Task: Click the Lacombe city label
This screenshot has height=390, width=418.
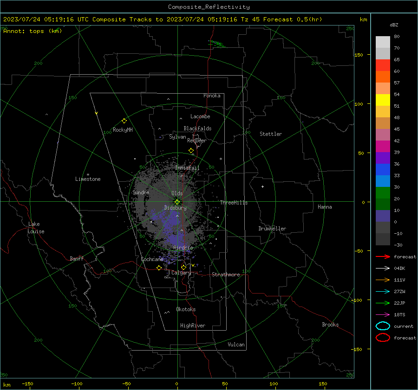Action: [200, 116]
